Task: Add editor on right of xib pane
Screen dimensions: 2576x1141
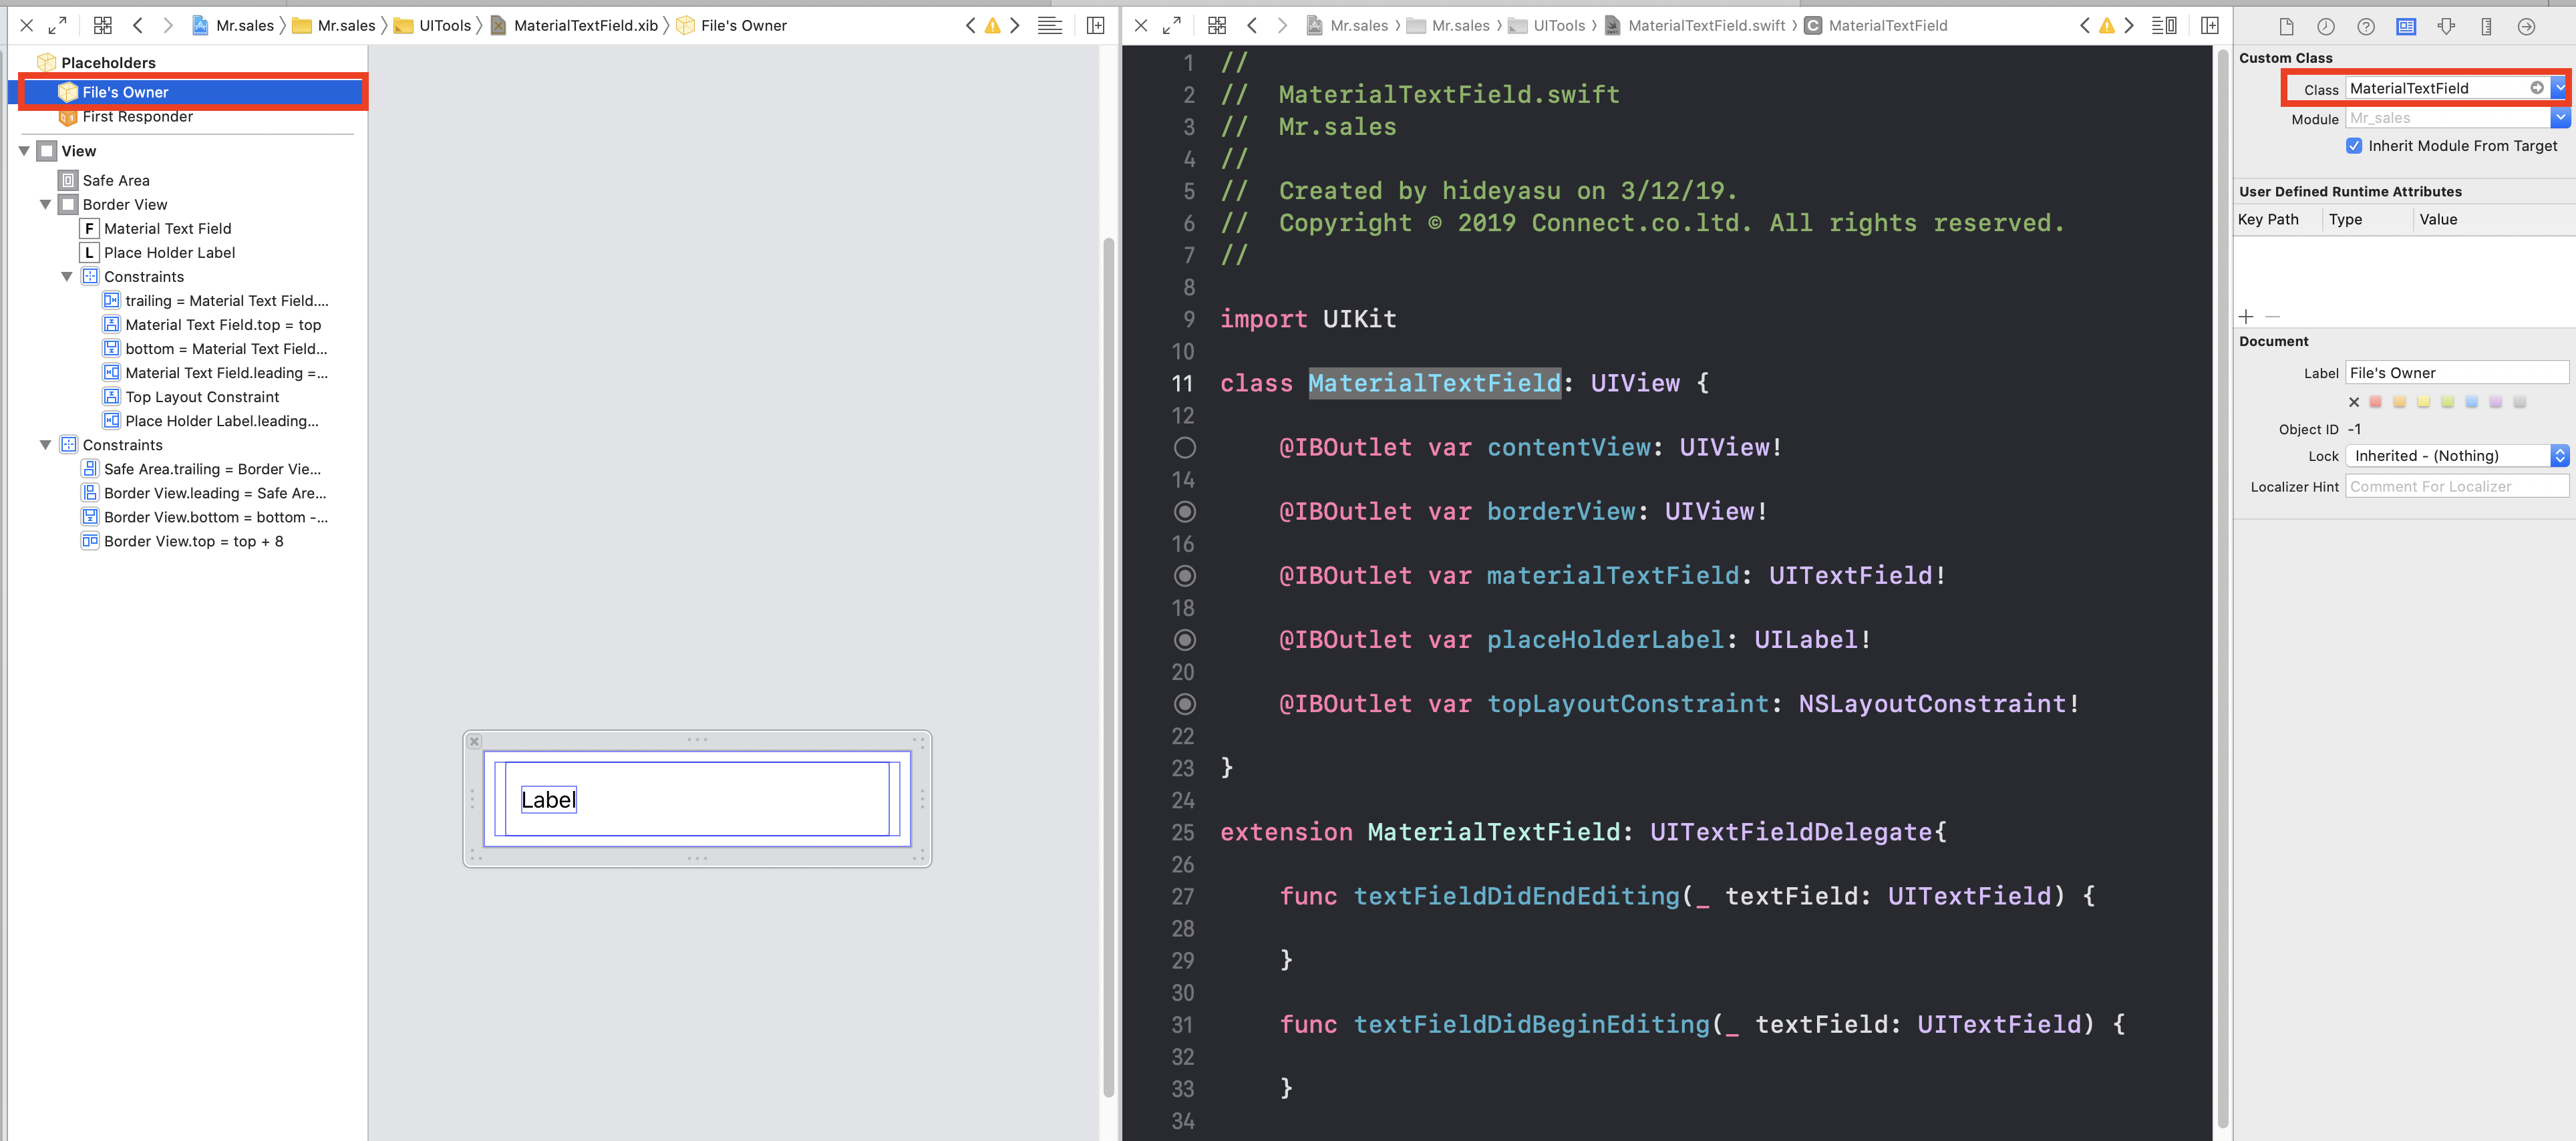Action: [1095, 25]
